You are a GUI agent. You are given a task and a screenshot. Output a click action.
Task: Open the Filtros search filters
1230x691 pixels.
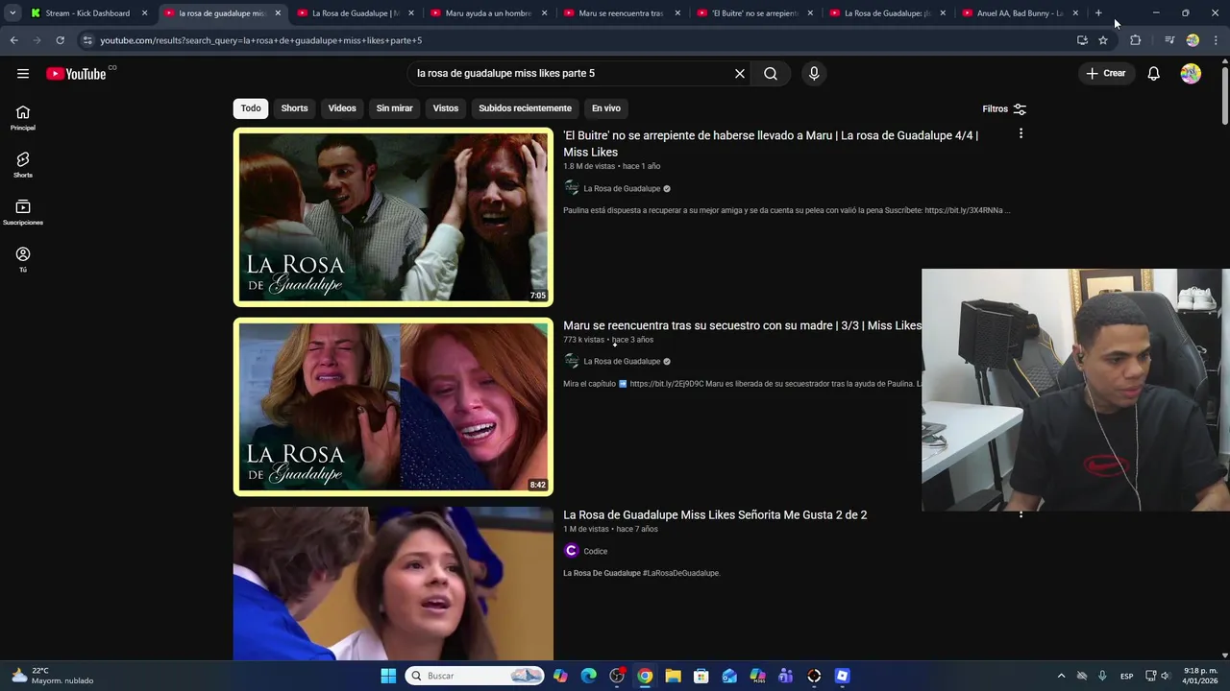tap(1004, 108)
